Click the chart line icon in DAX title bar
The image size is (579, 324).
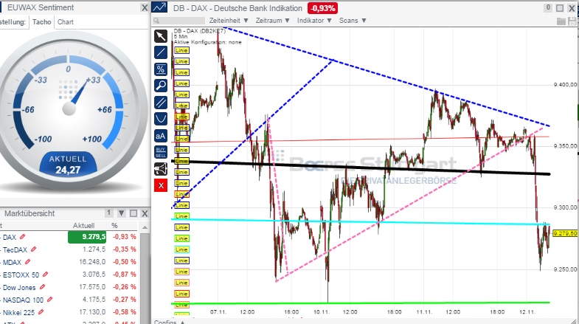[x=159, y=7]
